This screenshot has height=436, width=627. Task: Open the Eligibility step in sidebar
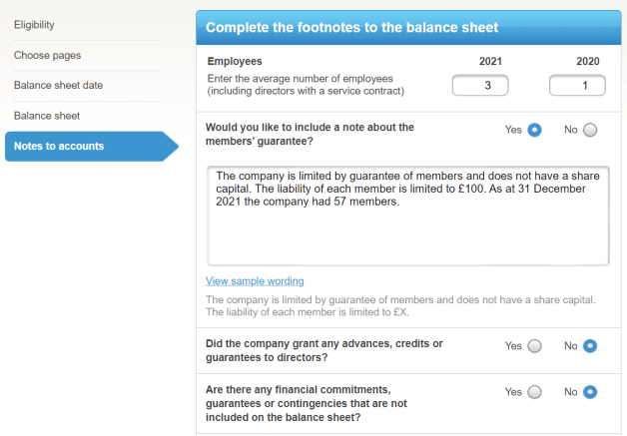(x=34, y=24)
